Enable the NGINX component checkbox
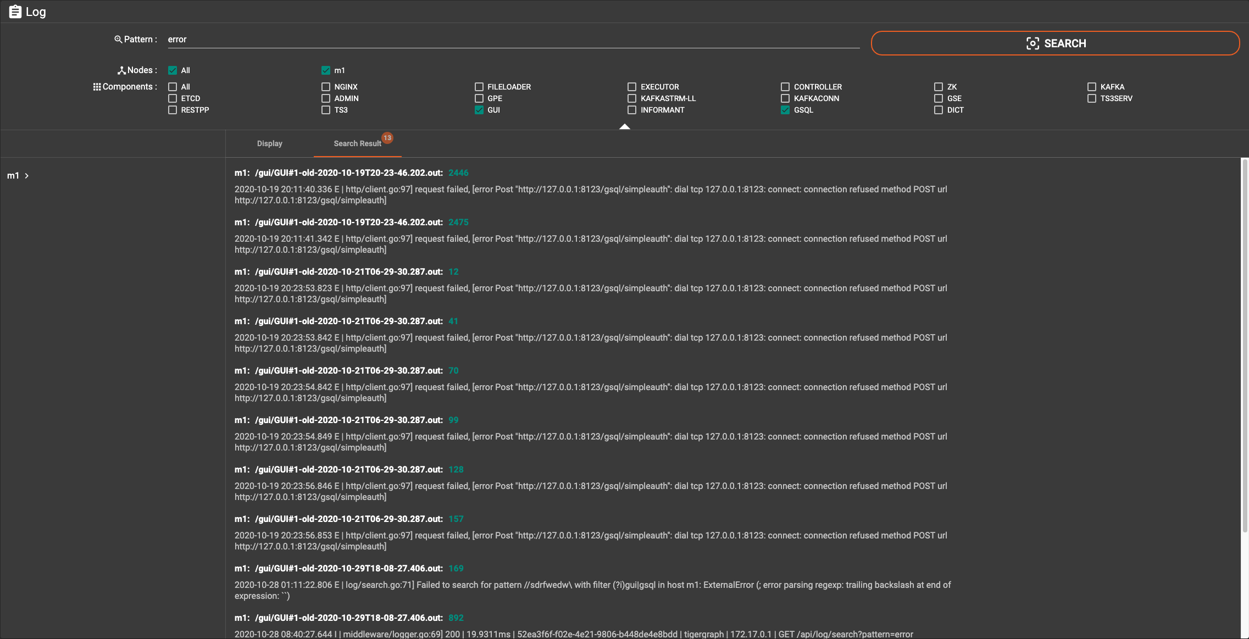Image resolution: width=1249 pixels, height=639 pixels. click(326, 87)
